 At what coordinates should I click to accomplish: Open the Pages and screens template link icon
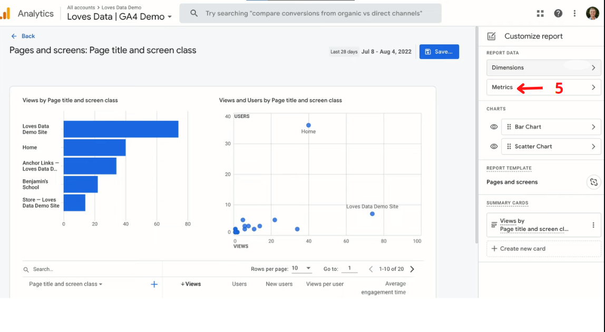coord(594,182)
